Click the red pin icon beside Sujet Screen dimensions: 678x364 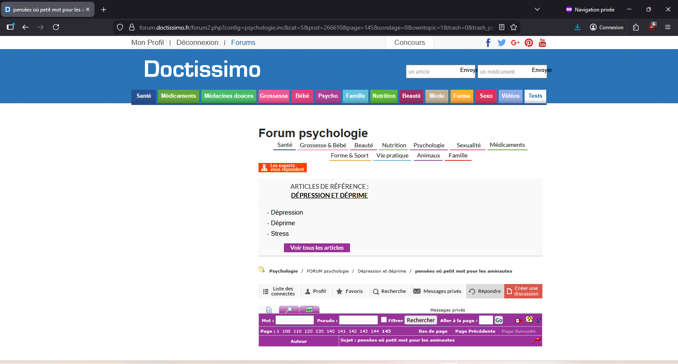pyautogui.click(x=536, y=340)
